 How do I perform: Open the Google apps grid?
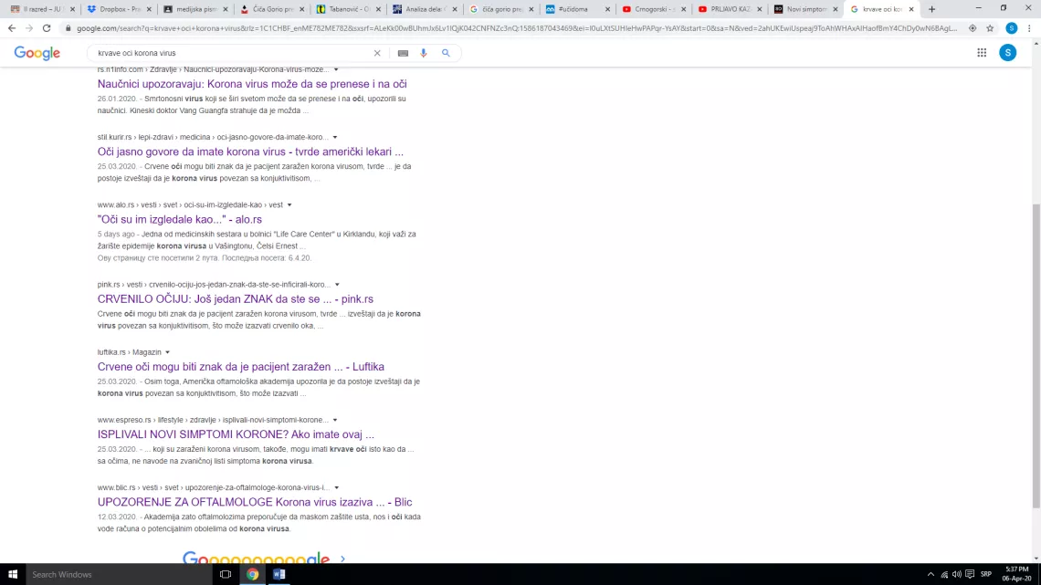[982, 53]
